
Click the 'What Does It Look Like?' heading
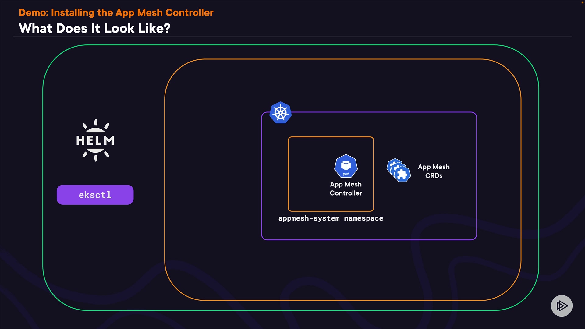(x=94, y=28)
